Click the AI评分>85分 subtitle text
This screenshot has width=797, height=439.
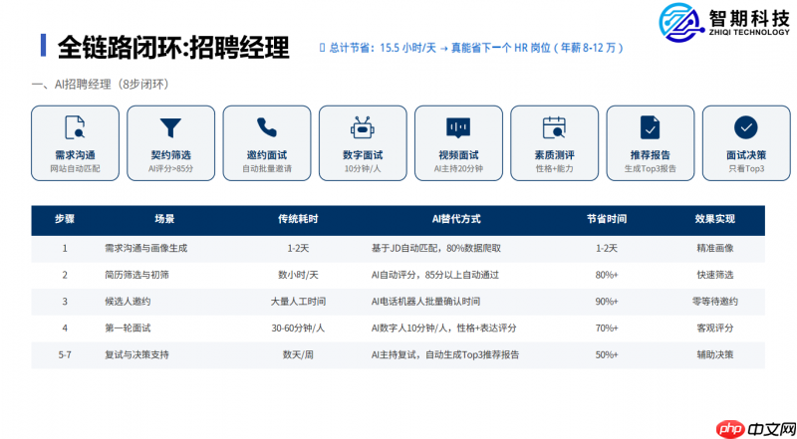click(x=170, y=168)
